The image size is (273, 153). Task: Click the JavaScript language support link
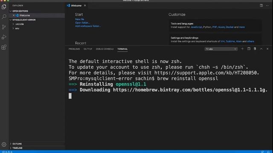(x=196, y=27)
